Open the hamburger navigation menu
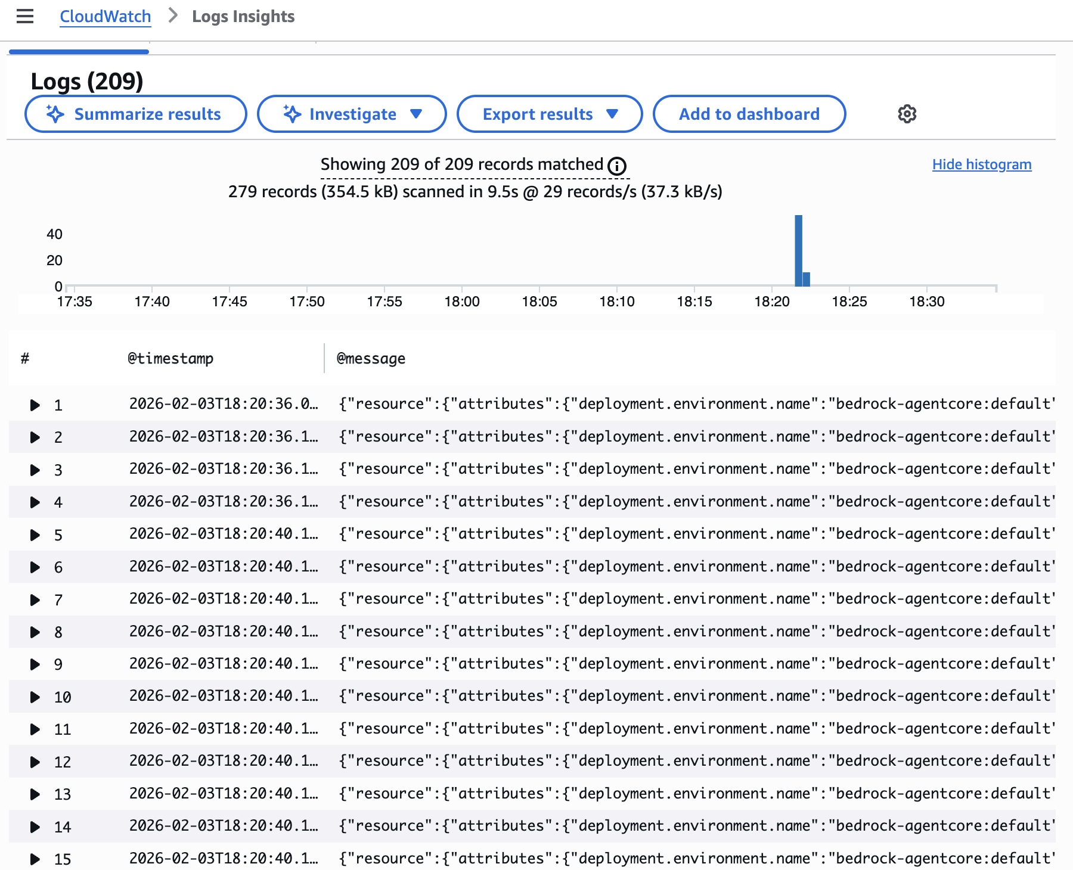1073x870 pixels. tap(25, 16)
